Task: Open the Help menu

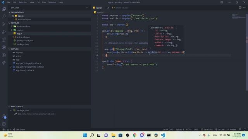Action: (61, 2)
